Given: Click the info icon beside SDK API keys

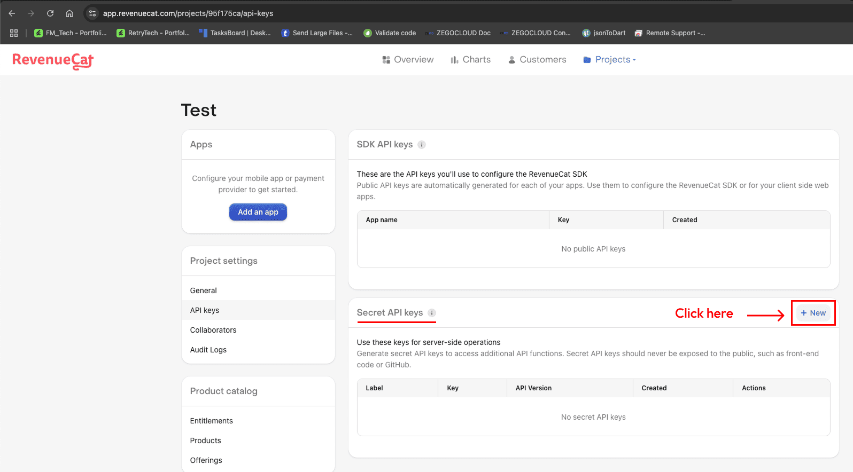Looking at the screenshot, I should coord(422,145).
